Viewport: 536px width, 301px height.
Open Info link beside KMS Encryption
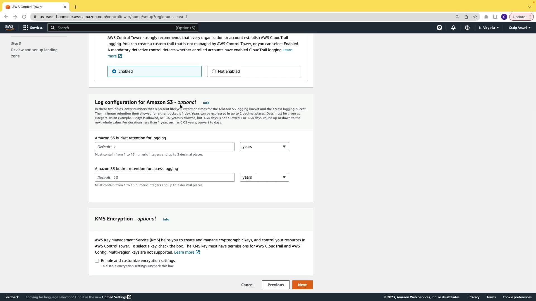click(166, 219)
